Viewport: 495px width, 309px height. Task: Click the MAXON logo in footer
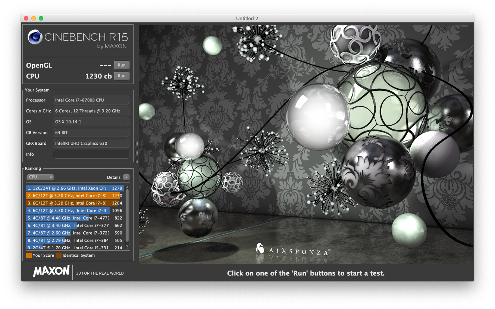[51, 271]
